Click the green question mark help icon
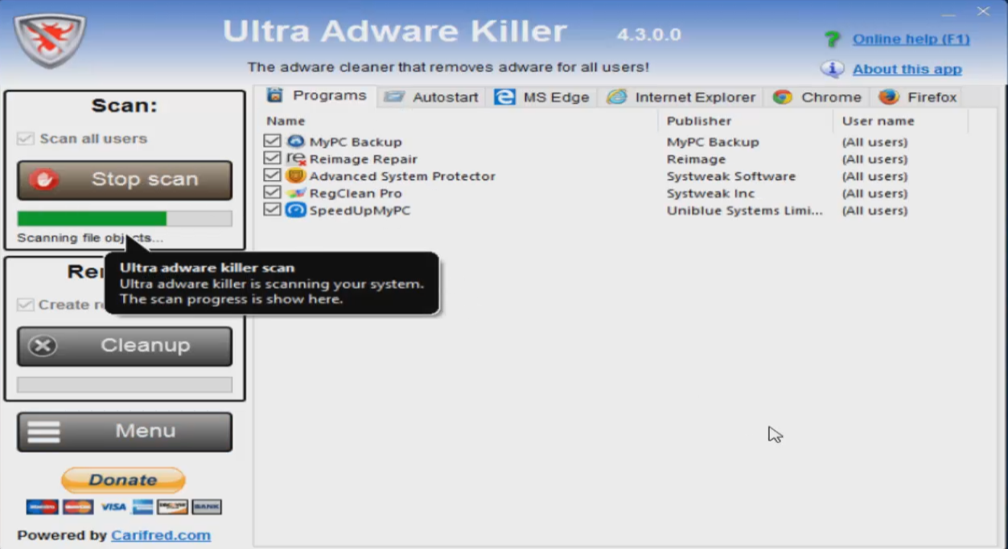This screenshot has height=549, width=1008. pyautogui.click(x=832, y=39)
